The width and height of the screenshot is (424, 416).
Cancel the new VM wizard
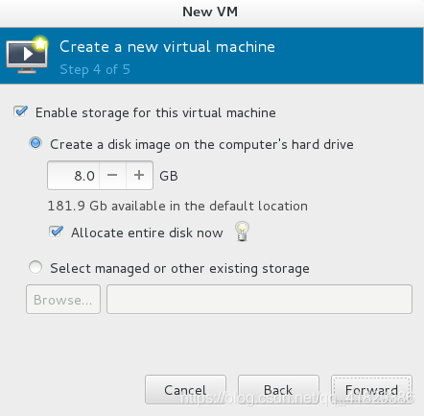pyautogui.click(x=185, y=390)
